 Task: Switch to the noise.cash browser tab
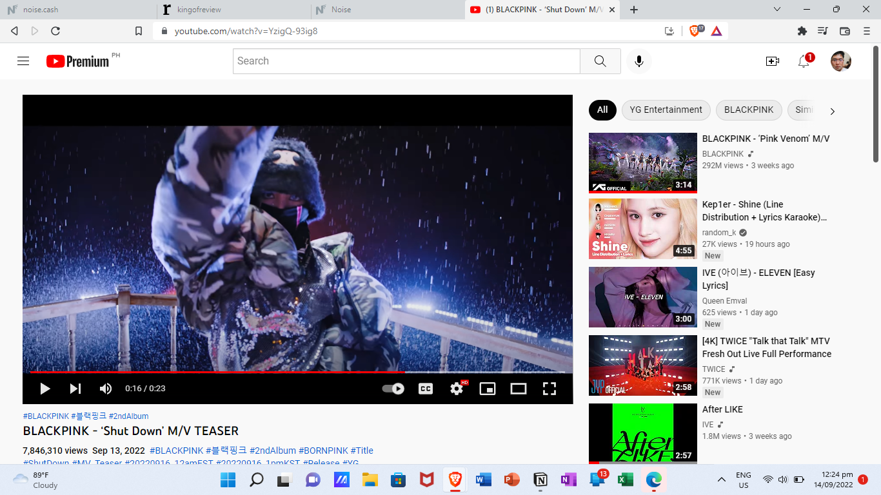click(x=79, y=10)
